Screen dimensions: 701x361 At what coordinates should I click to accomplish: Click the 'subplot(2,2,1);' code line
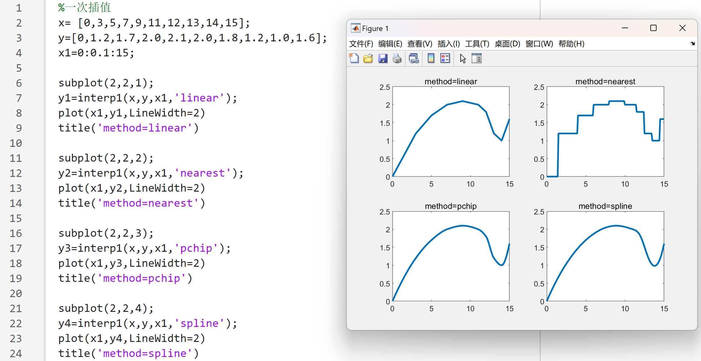(106, 83)
